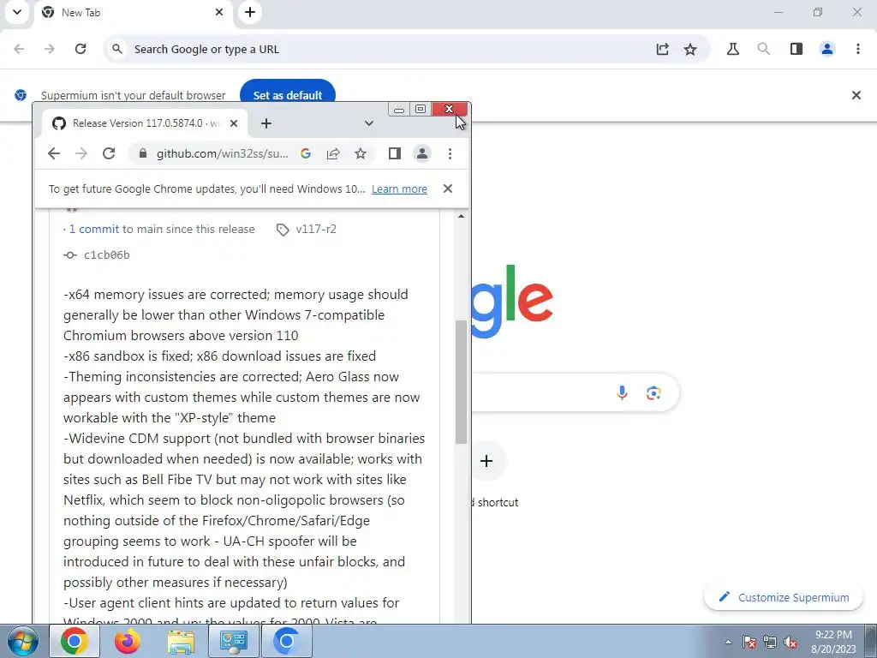Screen dimensions: 877x658
Task: Expand the tab search dropdown in the Chrome window
Action: pos(368,123)
